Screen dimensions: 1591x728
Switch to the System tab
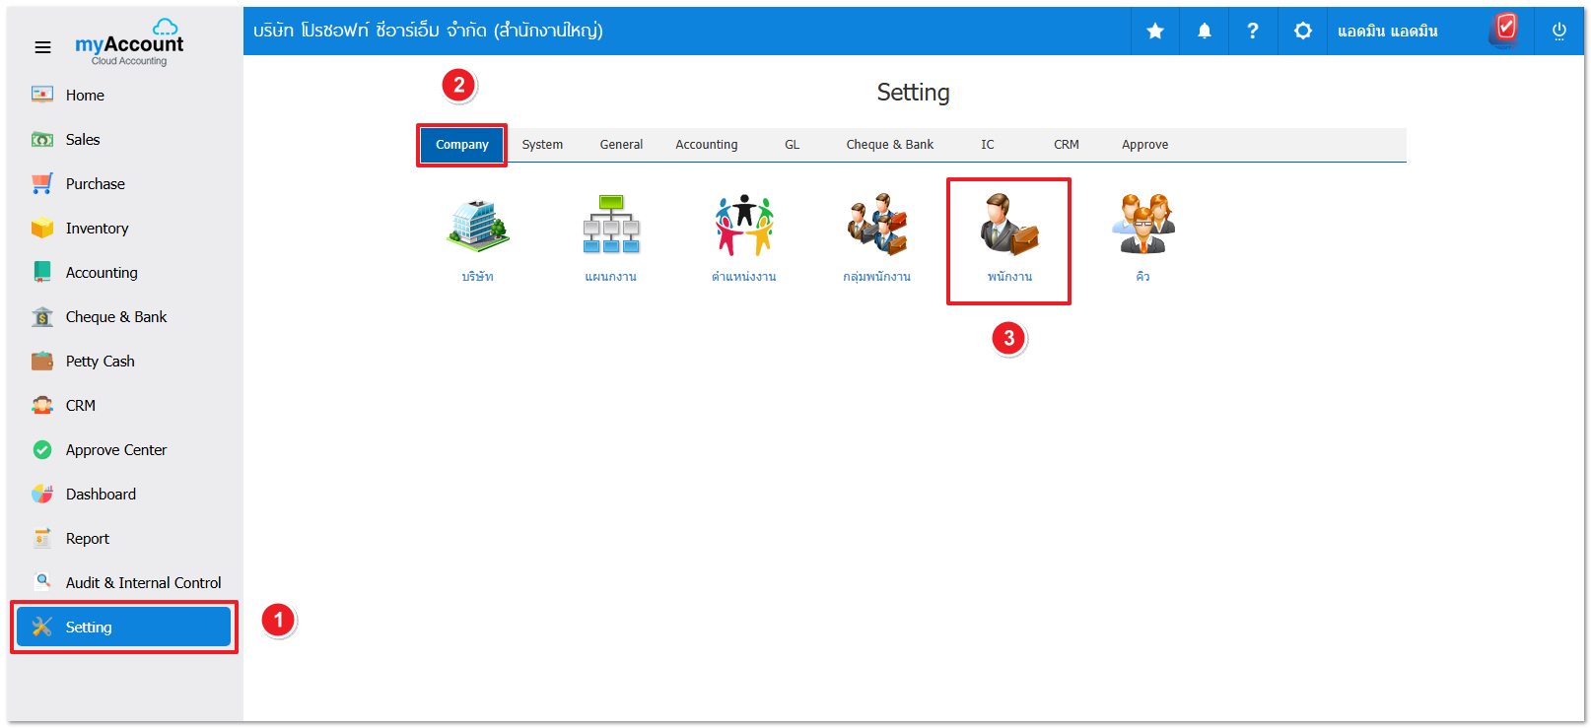coord(542,145)
